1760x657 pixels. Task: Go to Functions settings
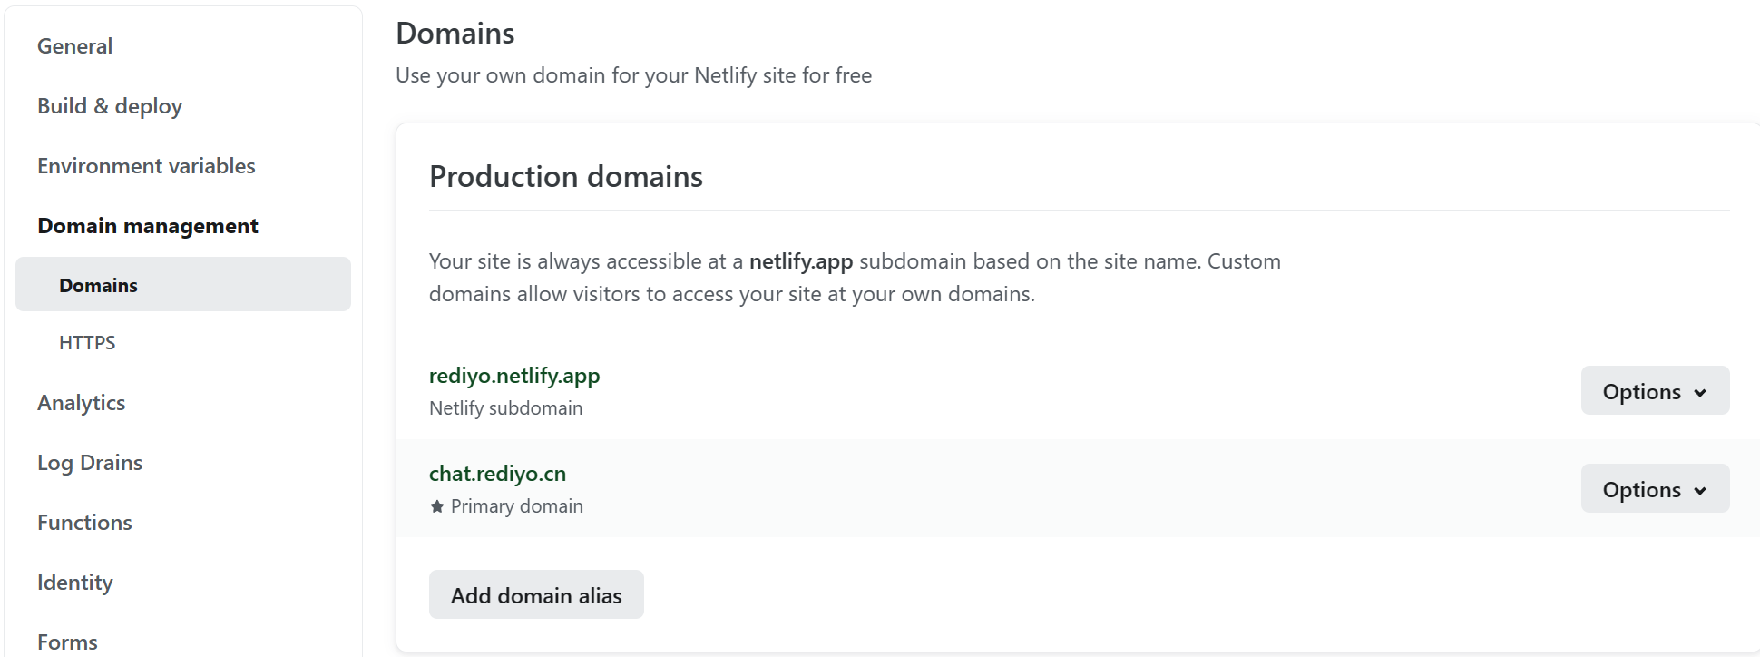tap(84, 523)
